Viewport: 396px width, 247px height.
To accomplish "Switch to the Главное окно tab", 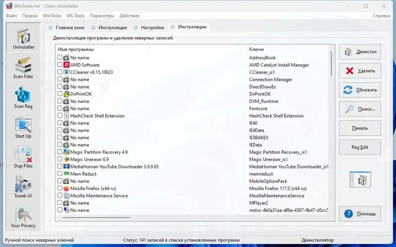I will click(x=67, y=28).
